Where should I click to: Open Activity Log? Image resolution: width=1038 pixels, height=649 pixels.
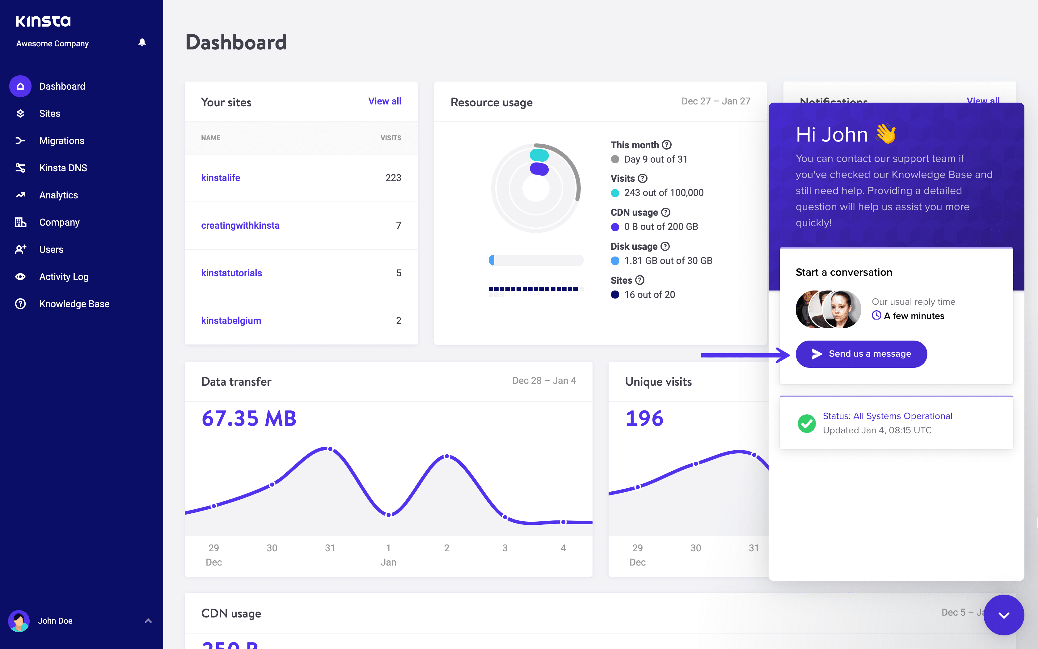(x=64, y=276)
